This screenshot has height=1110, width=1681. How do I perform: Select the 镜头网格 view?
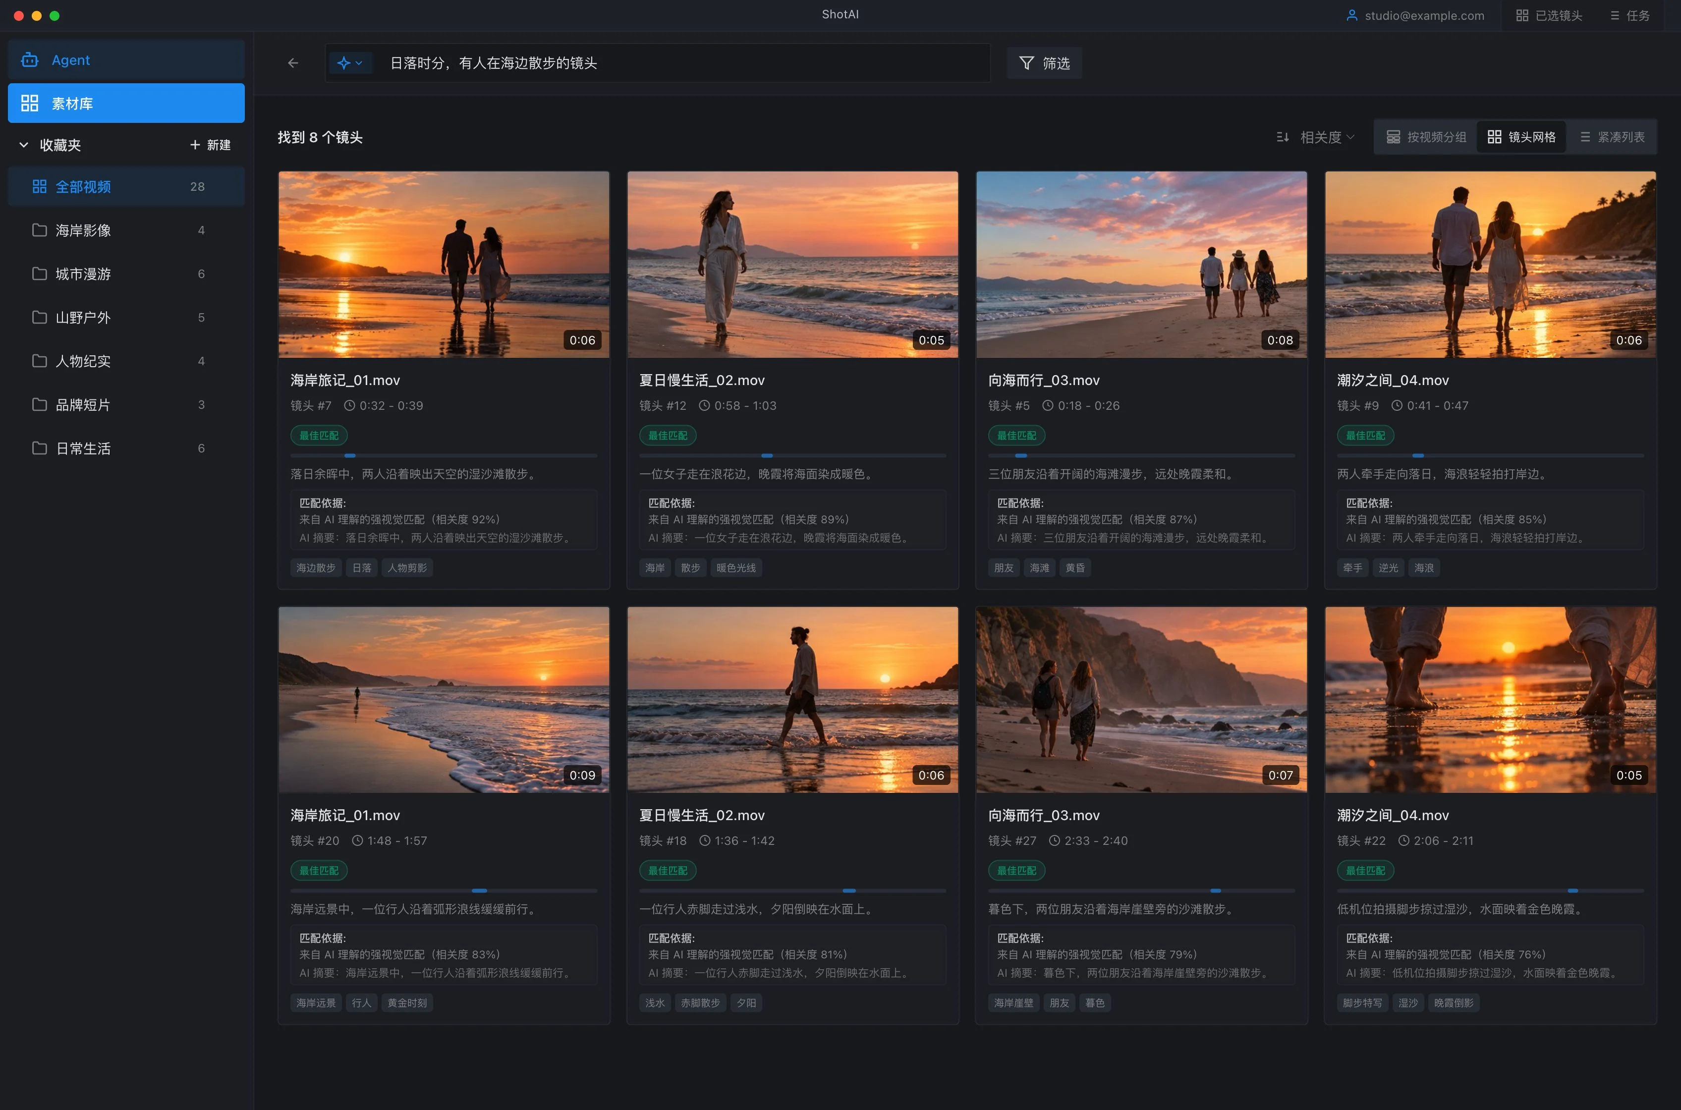(1522, 137)
